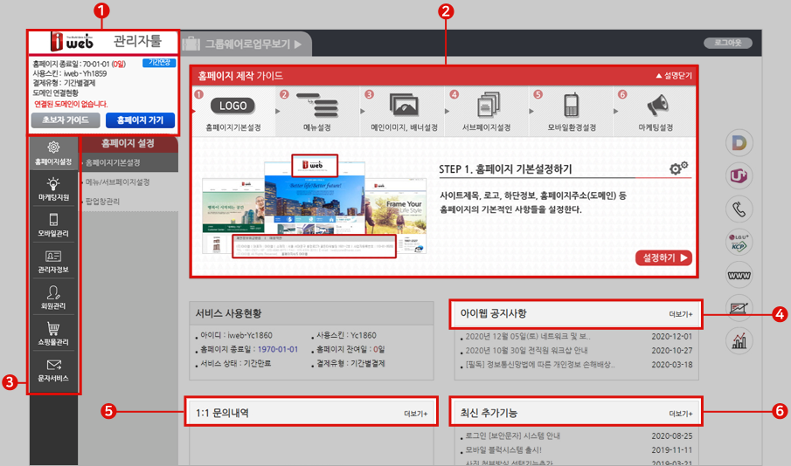The height and width of the screenshot is (466, 791).
Task: Click the red 설정하기 button
Action: (x=663, y=257)
